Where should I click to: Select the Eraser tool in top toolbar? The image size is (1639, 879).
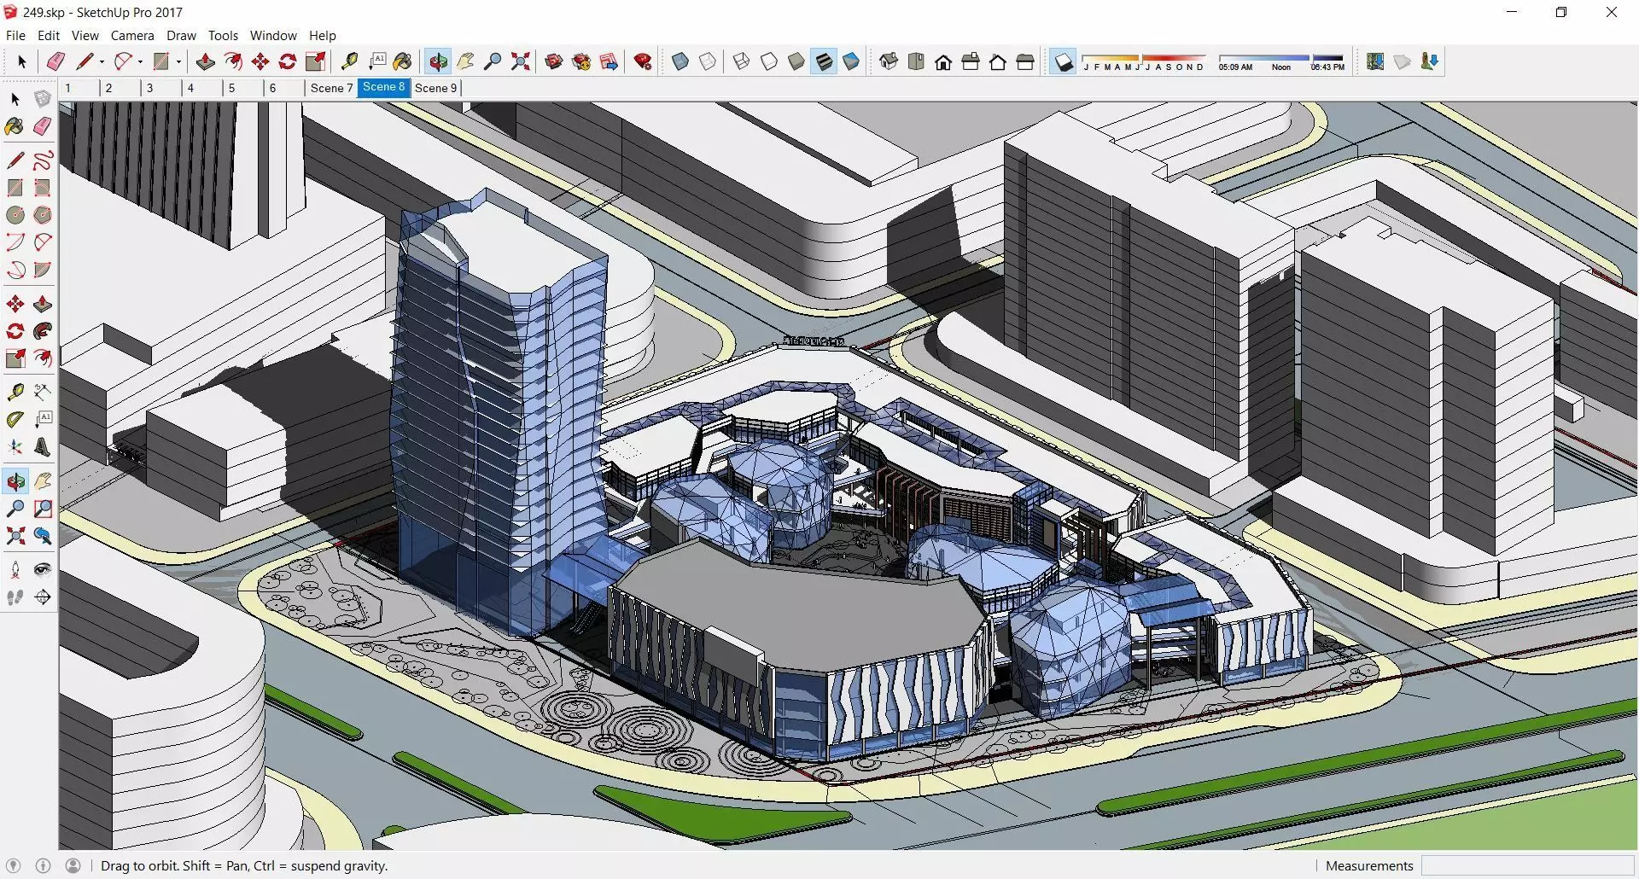pyautogui.click(x=56, y=61)
